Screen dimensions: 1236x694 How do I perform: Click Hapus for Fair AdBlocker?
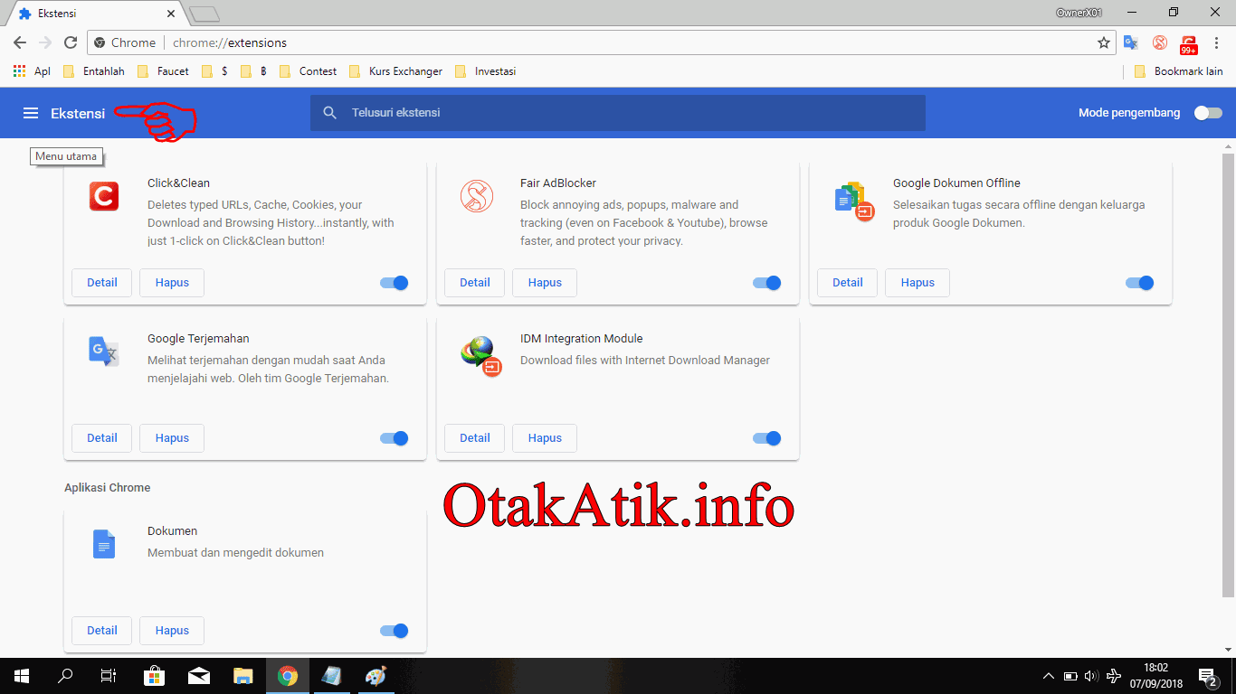click(545, 283)
